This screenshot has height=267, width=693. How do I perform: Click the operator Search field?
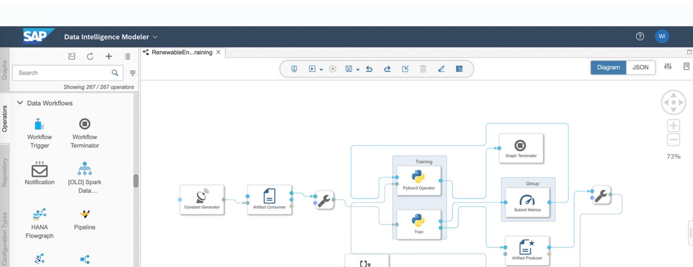pos(67,73)
